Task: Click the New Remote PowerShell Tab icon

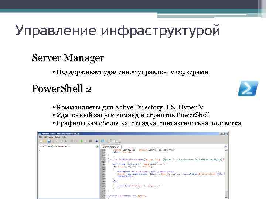Action: click(96, 141)
